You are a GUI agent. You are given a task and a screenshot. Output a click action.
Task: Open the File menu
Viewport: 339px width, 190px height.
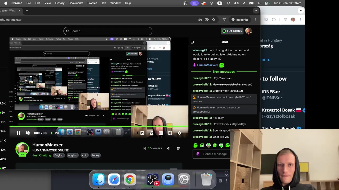tap(29, 3)
